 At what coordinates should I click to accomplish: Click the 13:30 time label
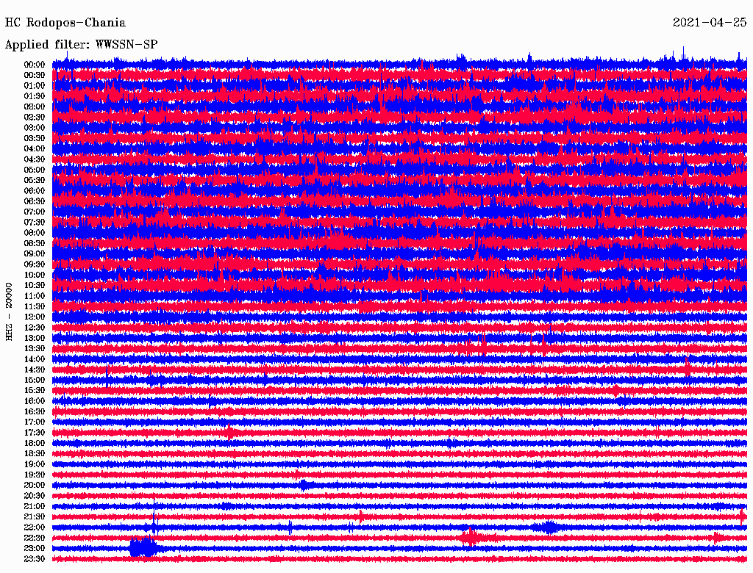pyautogui.click(x=35, y=348)
